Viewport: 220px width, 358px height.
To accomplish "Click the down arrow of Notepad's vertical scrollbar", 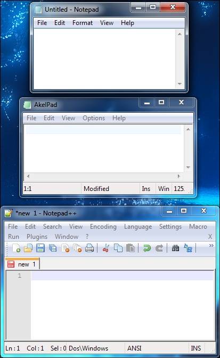I will (x=180, y=84).
